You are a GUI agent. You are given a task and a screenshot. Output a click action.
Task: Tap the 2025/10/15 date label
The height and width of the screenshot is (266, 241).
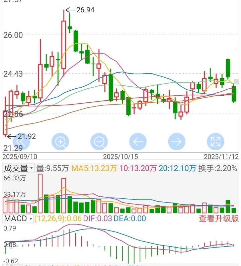(120, 156)
